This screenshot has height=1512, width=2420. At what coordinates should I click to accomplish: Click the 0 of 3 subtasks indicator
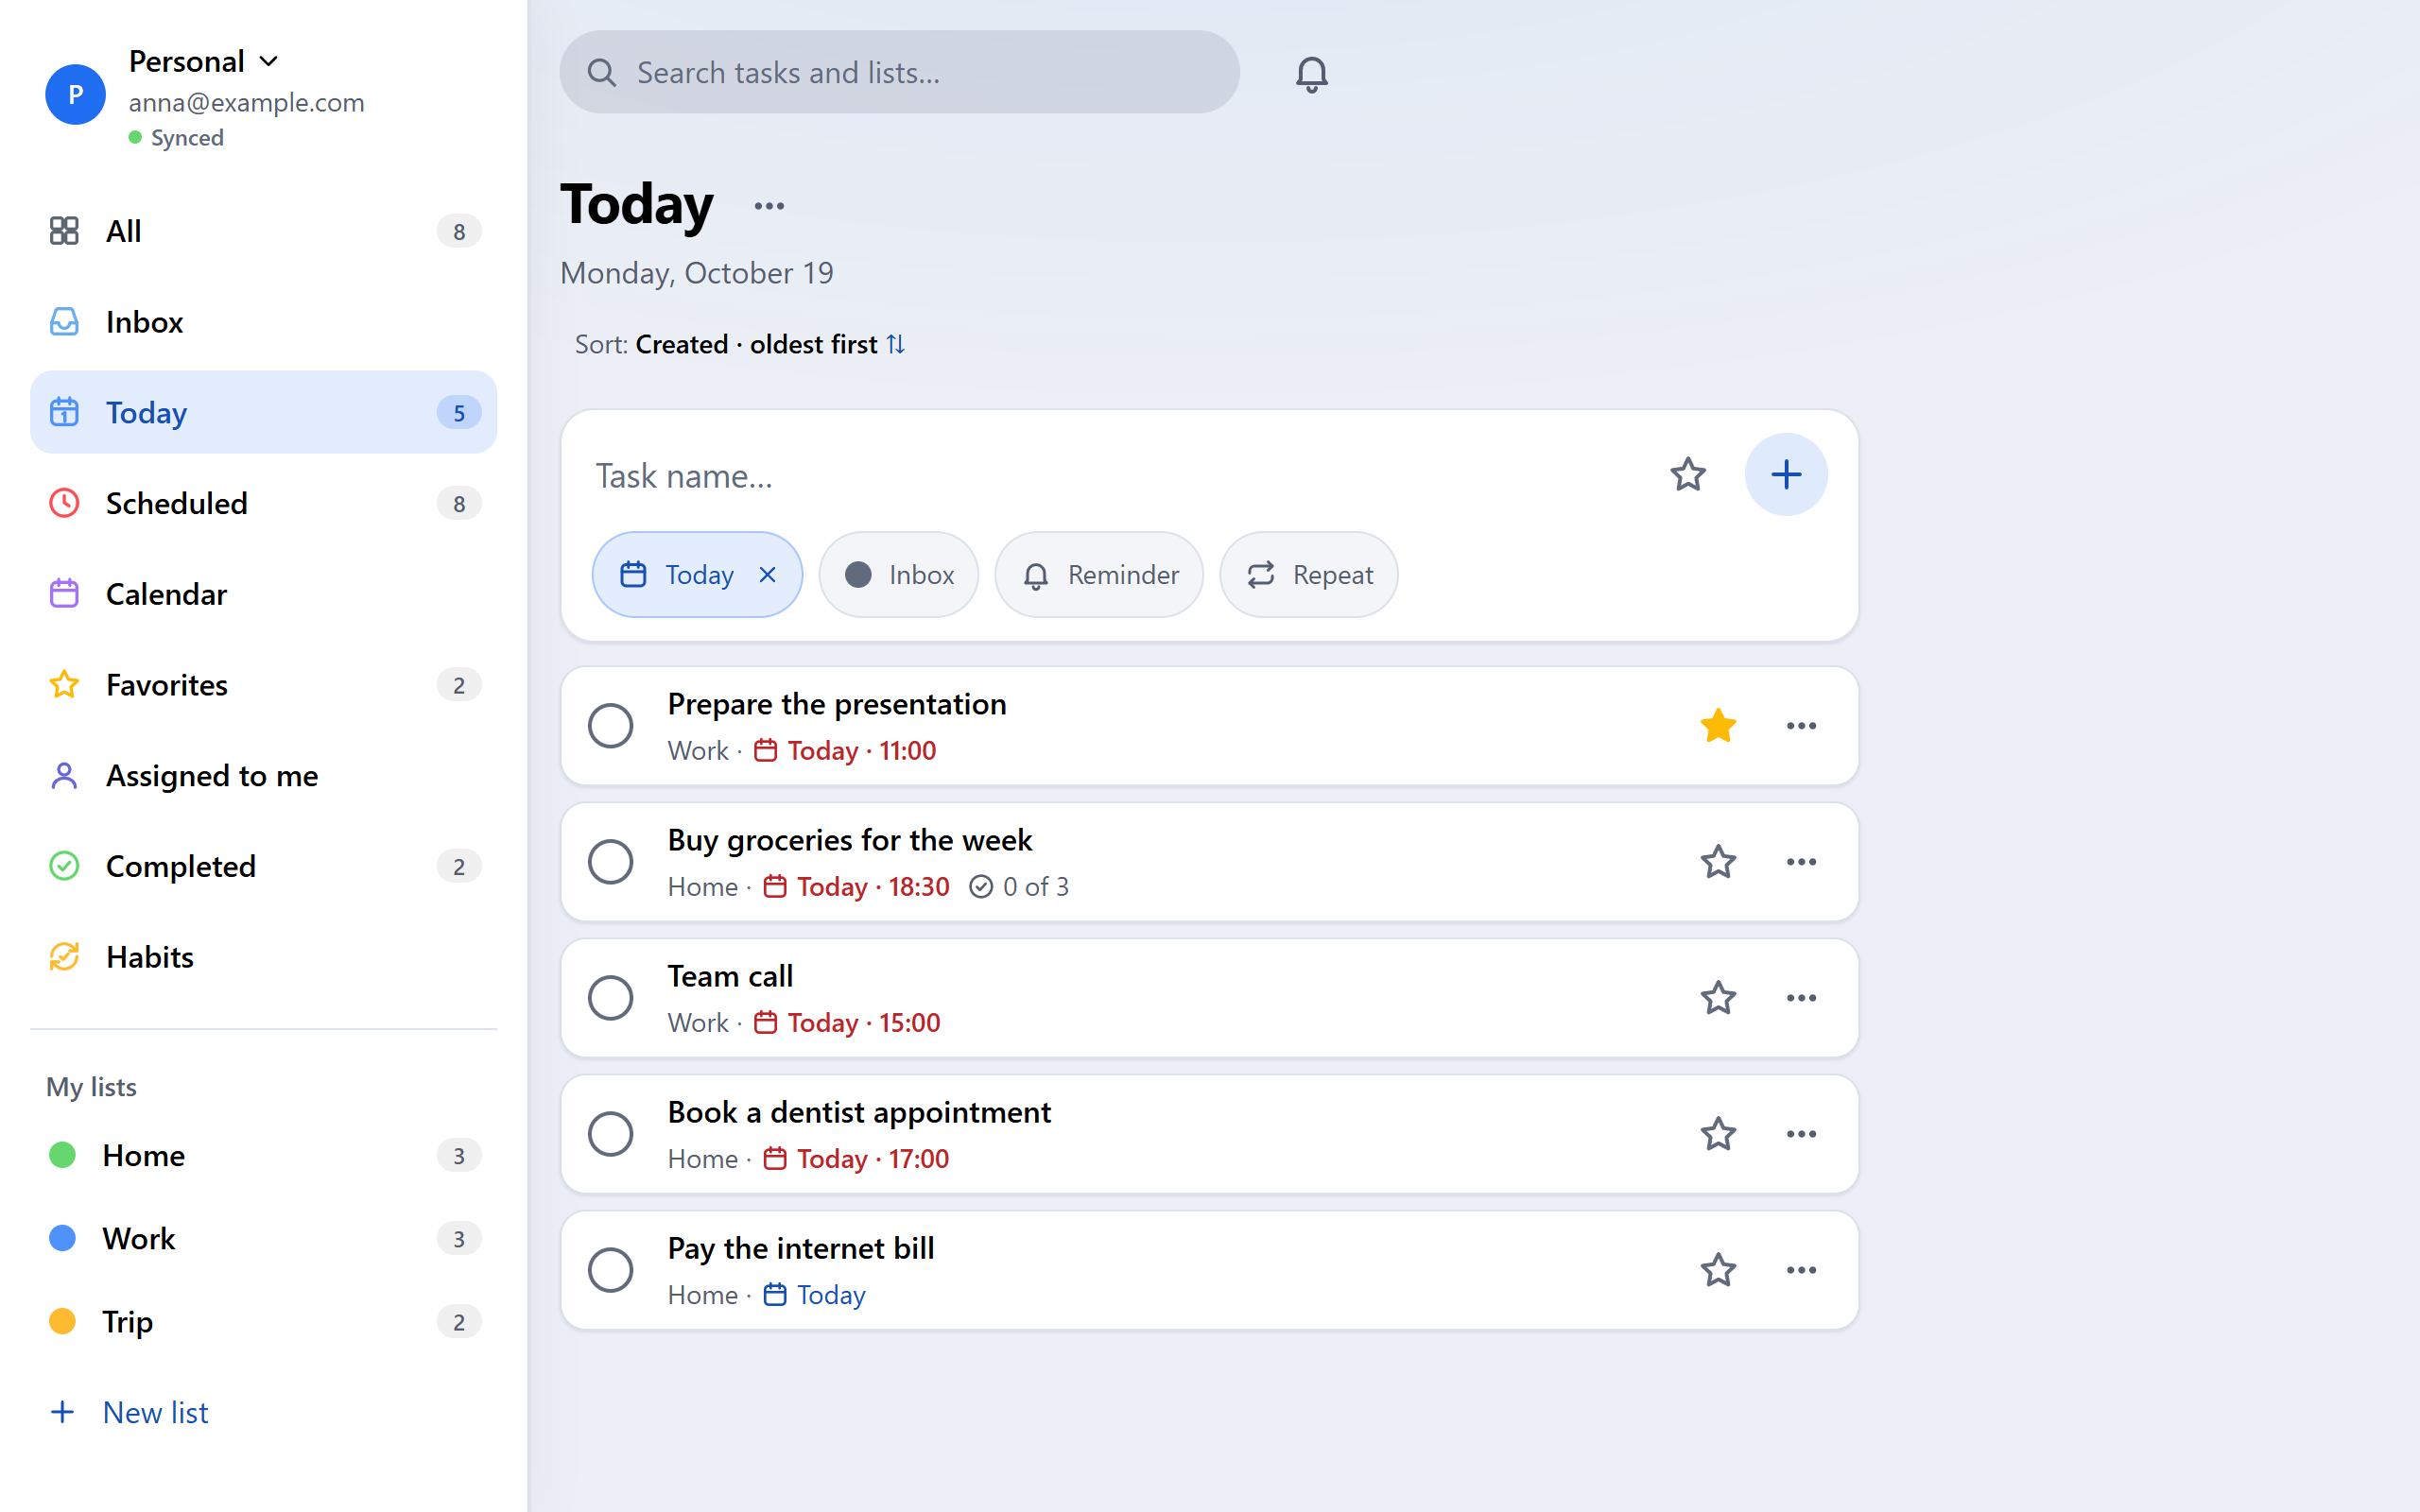(1019, 887)
